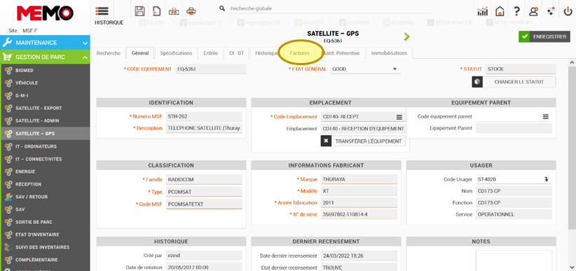Select the Général tab

coord(140,53)
